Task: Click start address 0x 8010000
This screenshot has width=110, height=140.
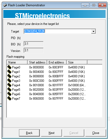Action: pos(36,85)
